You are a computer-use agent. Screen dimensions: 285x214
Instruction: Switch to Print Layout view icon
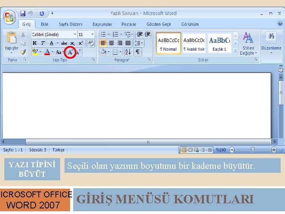click(x=184, y=150)
